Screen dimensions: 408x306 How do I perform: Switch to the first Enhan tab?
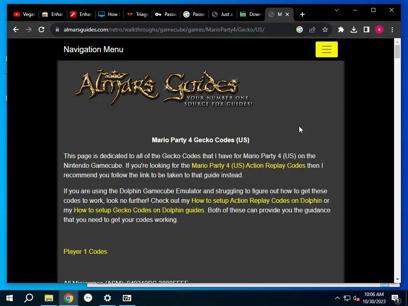[x=53, y=14]
